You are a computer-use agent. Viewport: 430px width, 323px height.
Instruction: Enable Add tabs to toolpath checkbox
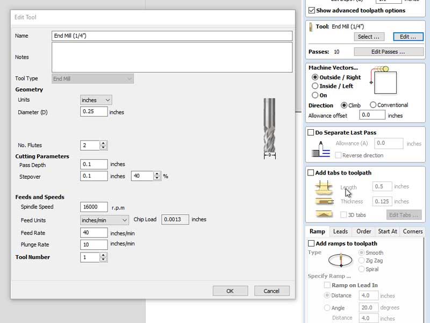pyautogui.click(x=311, y=173)
